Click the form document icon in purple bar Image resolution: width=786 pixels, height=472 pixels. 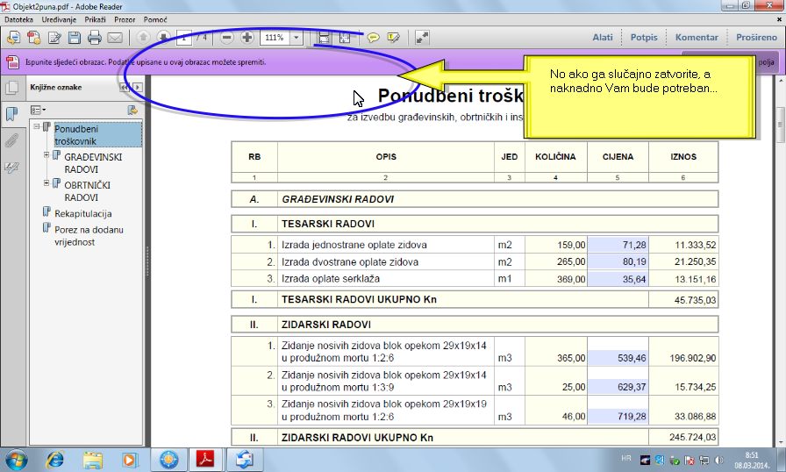pos(12,62)
